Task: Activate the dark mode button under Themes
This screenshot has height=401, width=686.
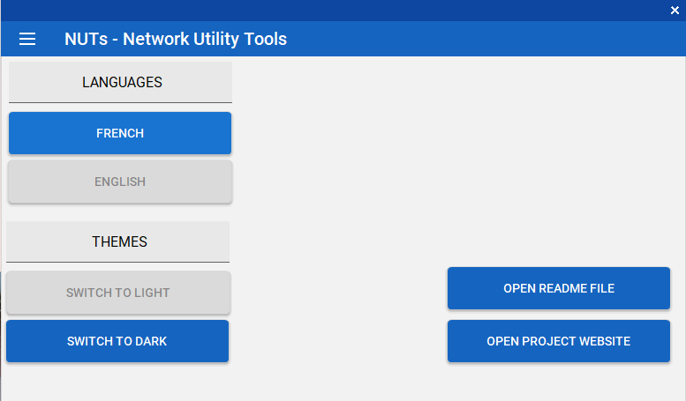Action: point(117,341)
